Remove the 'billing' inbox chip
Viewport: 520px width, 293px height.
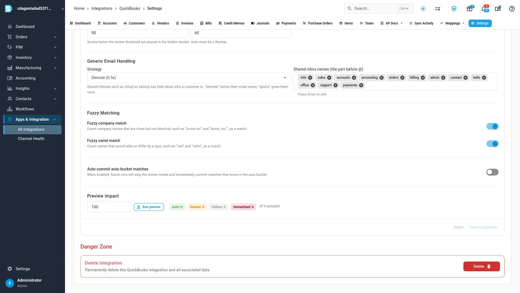pos(422,78)
